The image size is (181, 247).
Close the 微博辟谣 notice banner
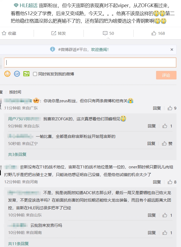coord(172,49)
